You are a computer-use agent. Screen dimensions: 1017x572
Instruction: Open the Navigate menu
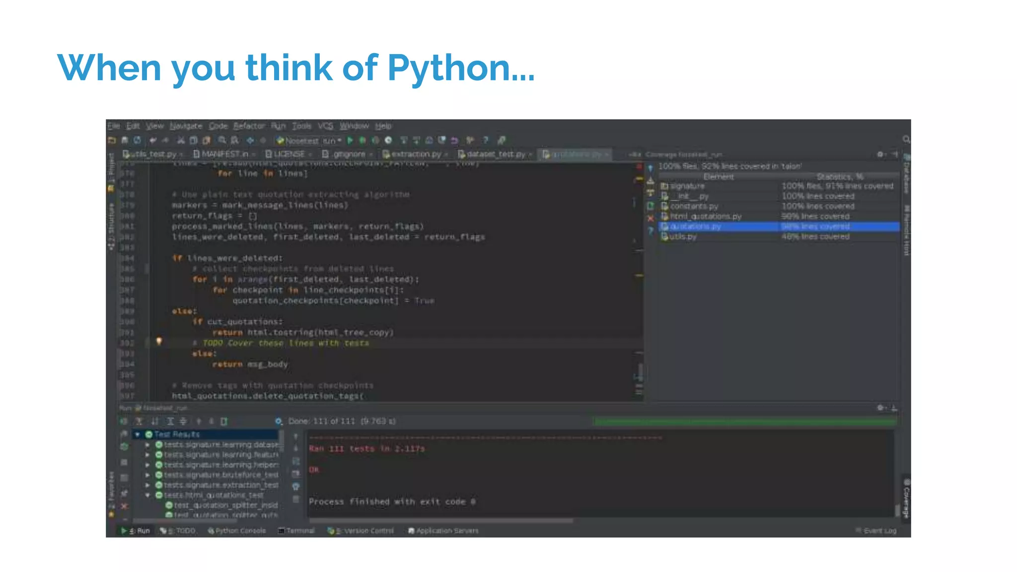point(186,126)
